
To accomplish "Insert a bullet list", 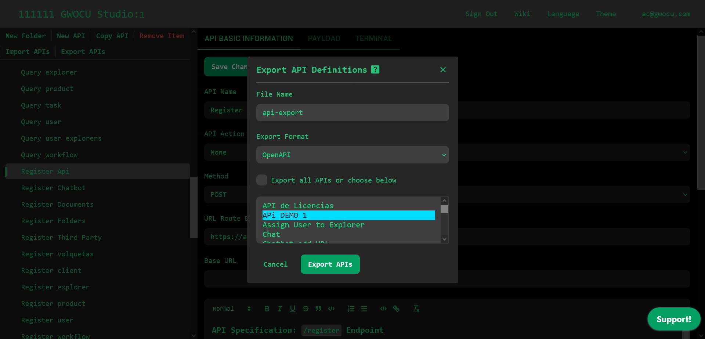I will [x=364, y=309].
